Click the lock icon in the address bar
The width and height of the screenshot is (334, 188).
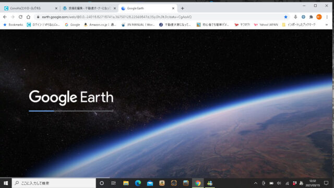click(38, 17)
